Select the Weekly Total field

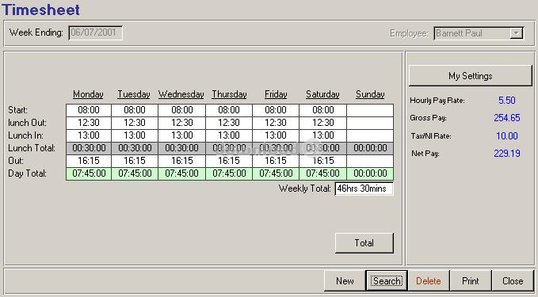point(364,188)
